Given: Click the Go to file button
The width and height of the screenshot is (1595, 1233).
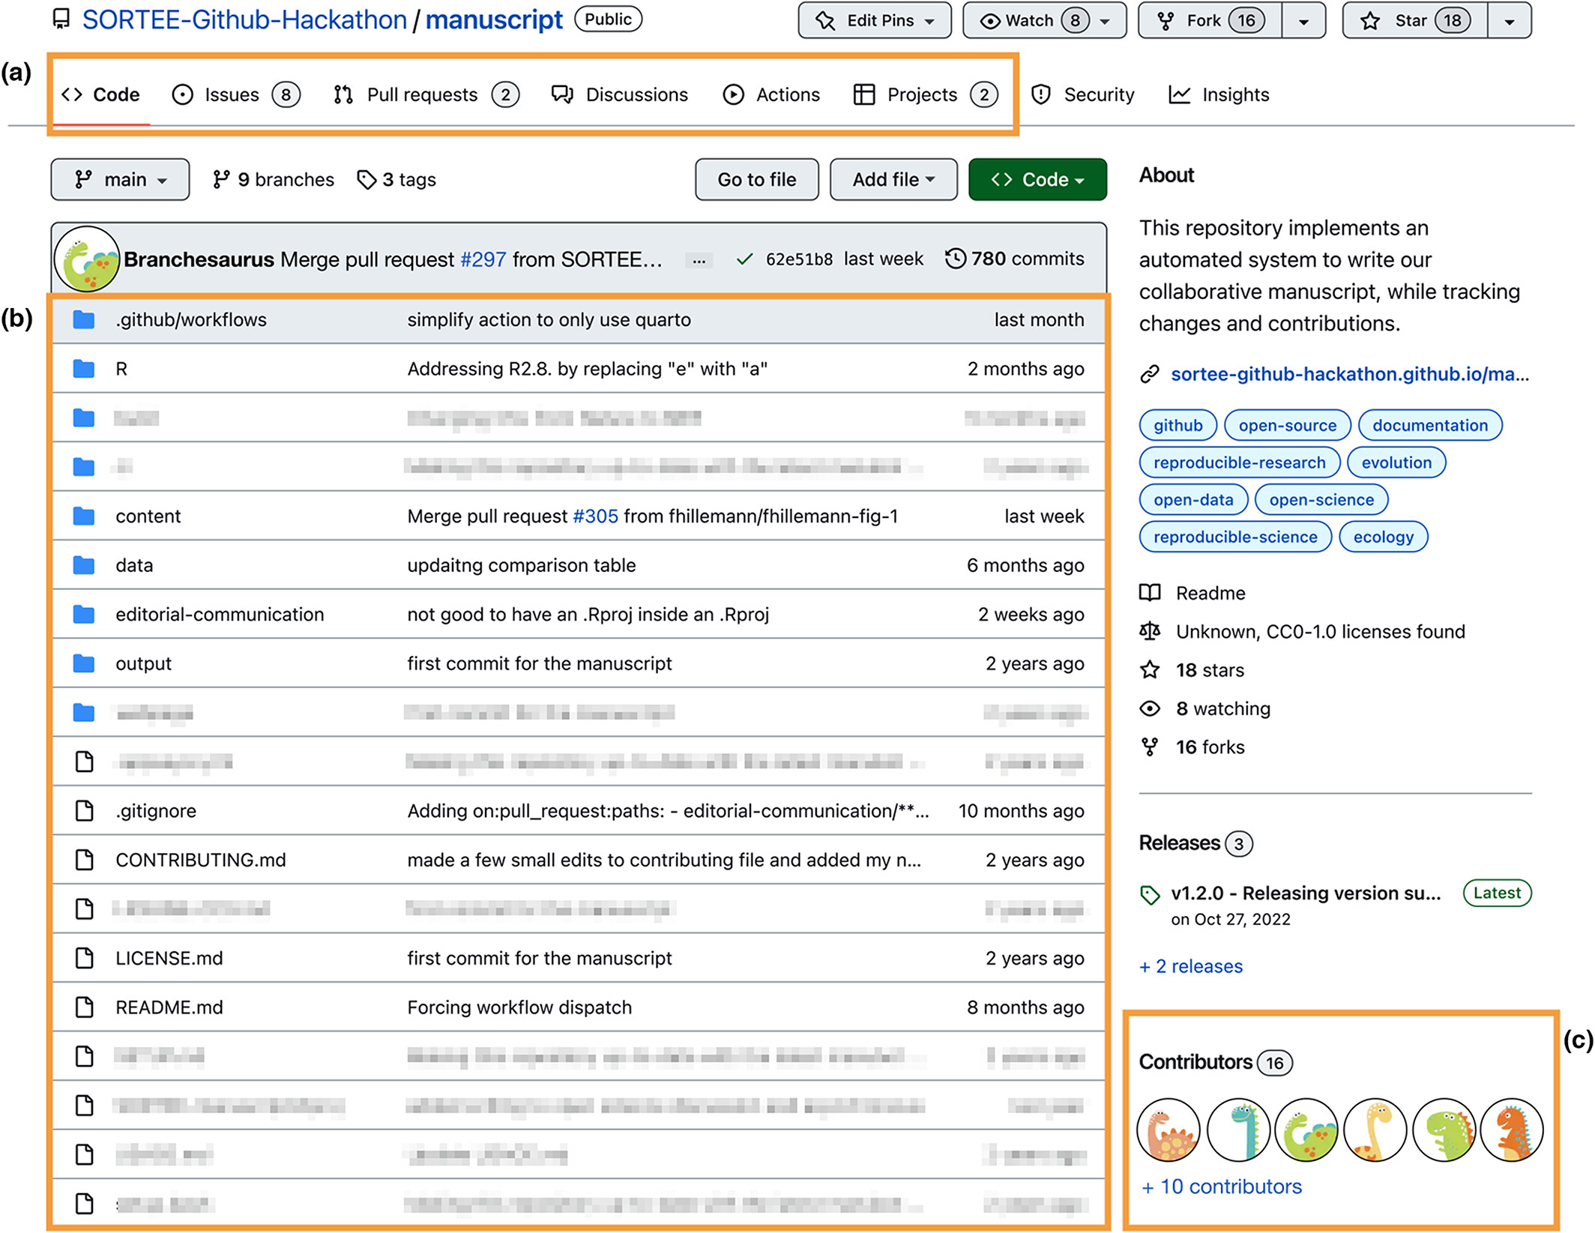Looking at the screenshot, I should pyautogui.click(x=756, y=180).
